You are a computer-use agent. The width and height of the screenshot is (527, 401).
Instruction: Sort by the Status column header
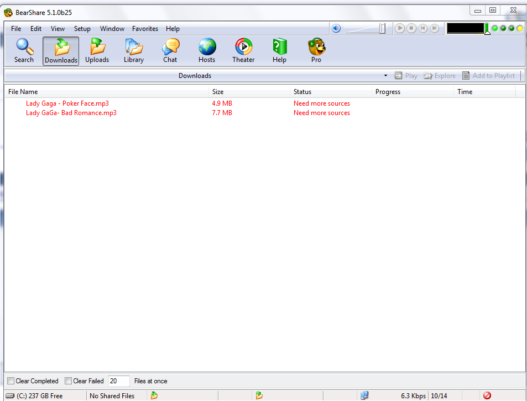coord(331,92)
